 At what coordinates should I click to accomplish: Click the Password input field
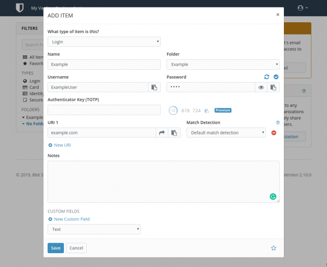coord(211,87)
